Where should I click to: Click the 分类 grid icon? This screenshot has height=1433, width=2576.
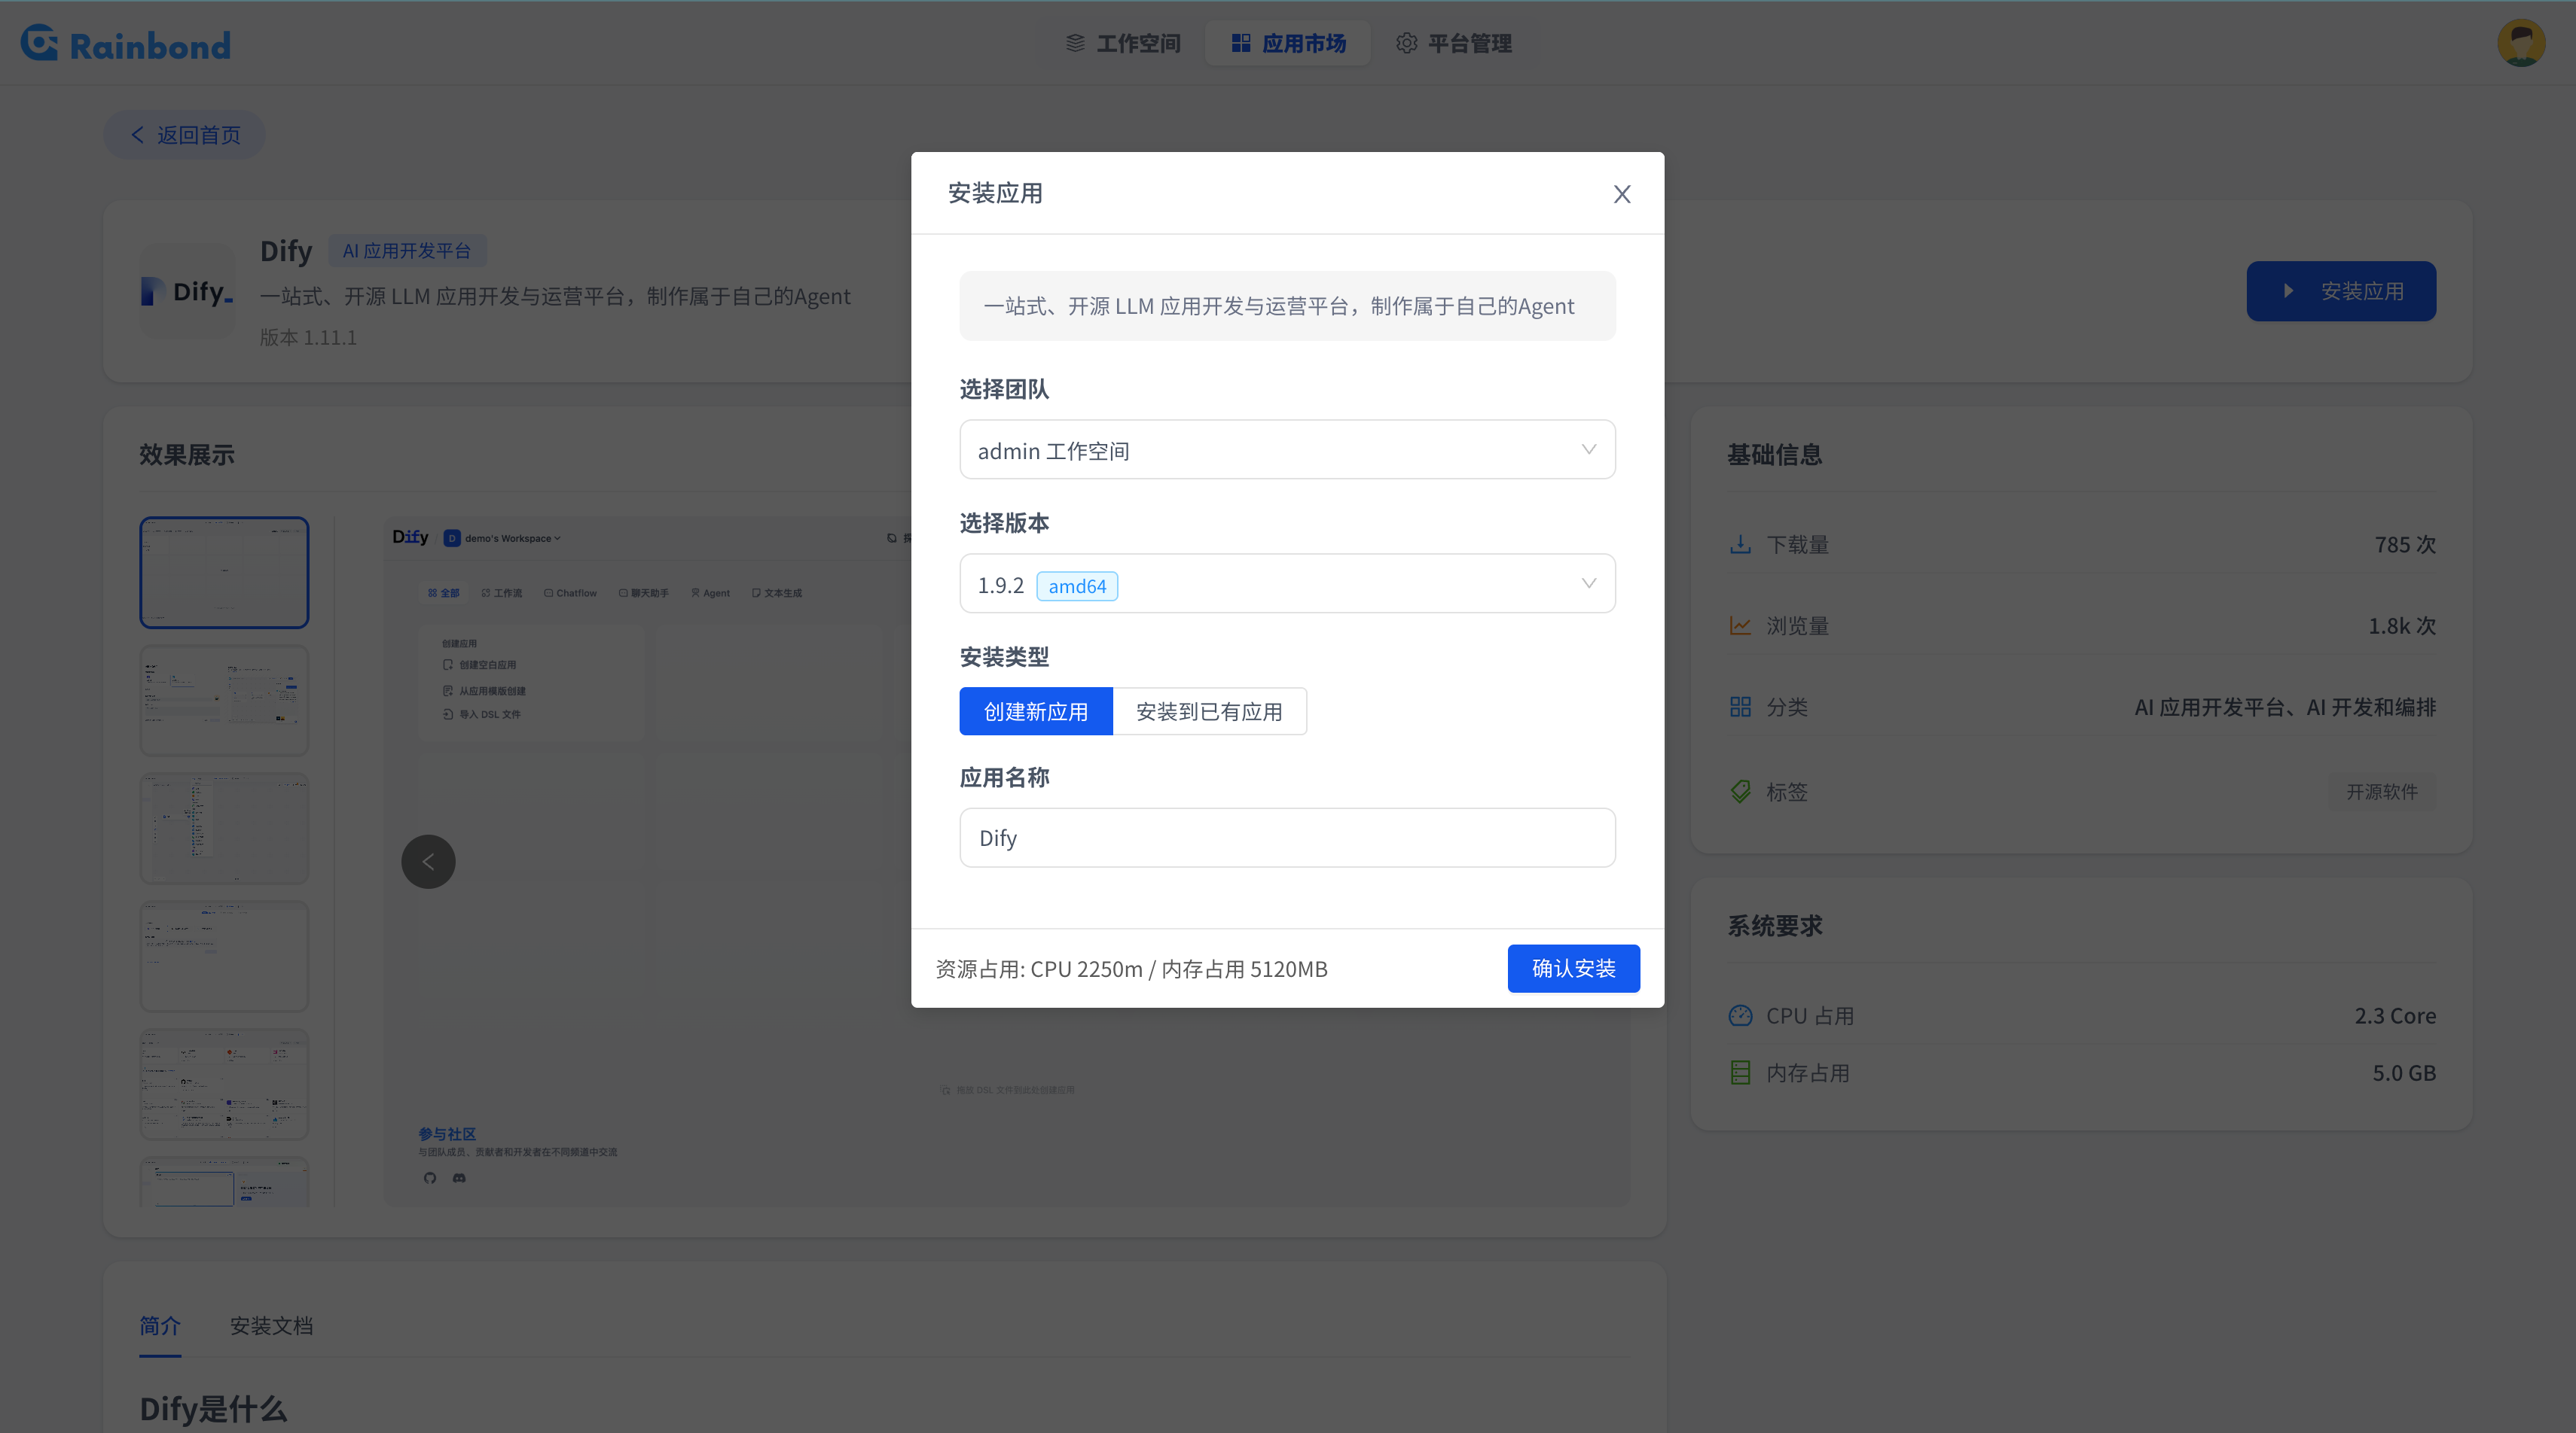coord(1740,707)
